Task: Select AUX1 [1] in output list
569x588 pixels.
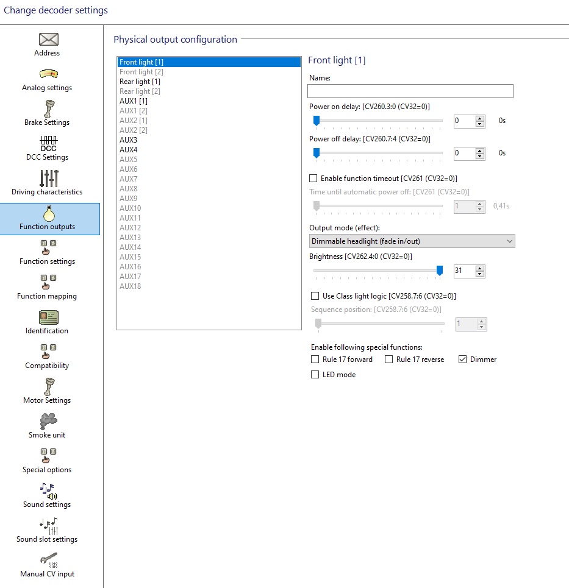Action: [x=209, y=101]
